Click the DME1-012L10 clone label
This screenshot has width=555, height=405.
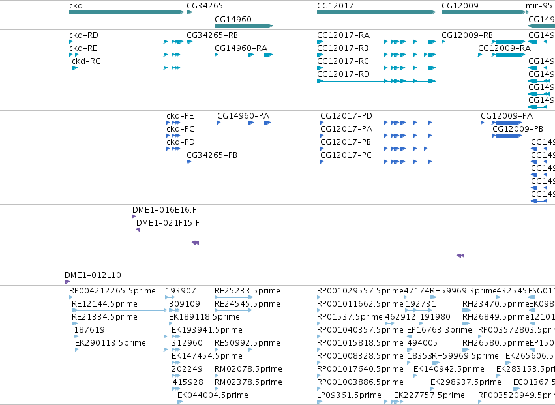93,275
